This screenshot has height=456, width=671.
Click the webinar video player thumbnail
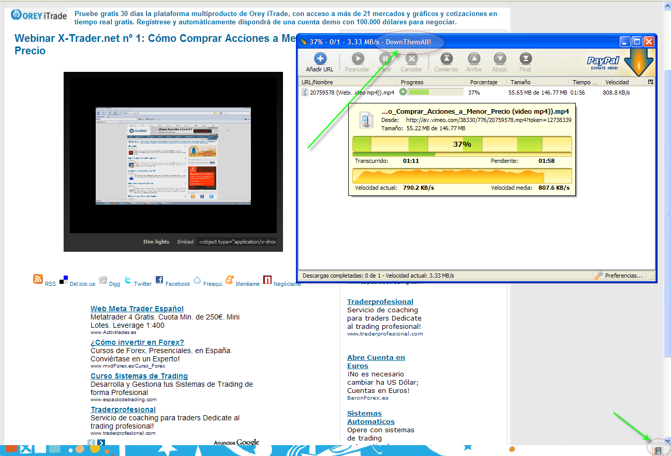173,156
